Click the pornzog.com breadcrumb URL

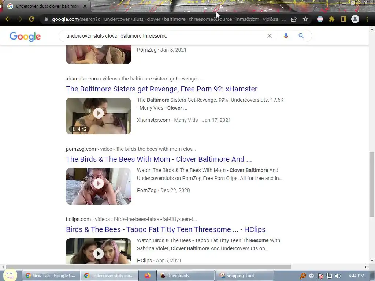point(131,149)
